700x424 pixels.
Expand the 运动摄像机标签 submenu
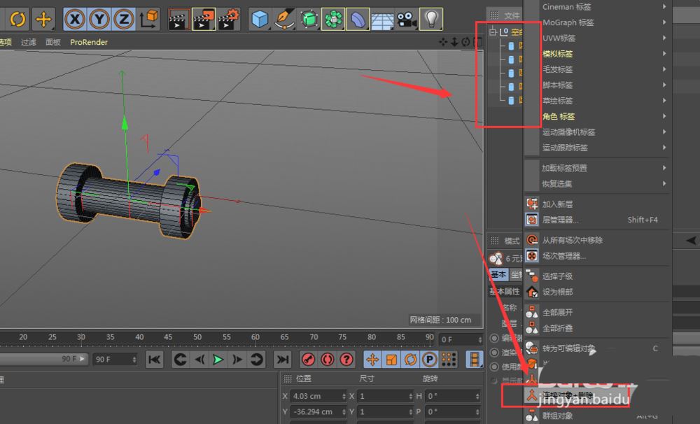tap(598, 132)
